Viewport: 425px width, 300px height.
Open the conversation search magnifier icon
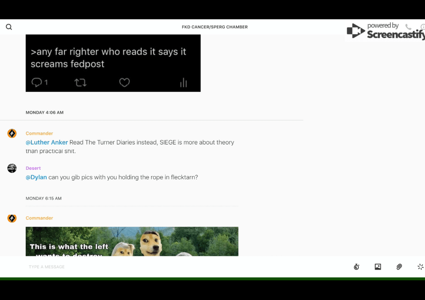pos(9,27)
